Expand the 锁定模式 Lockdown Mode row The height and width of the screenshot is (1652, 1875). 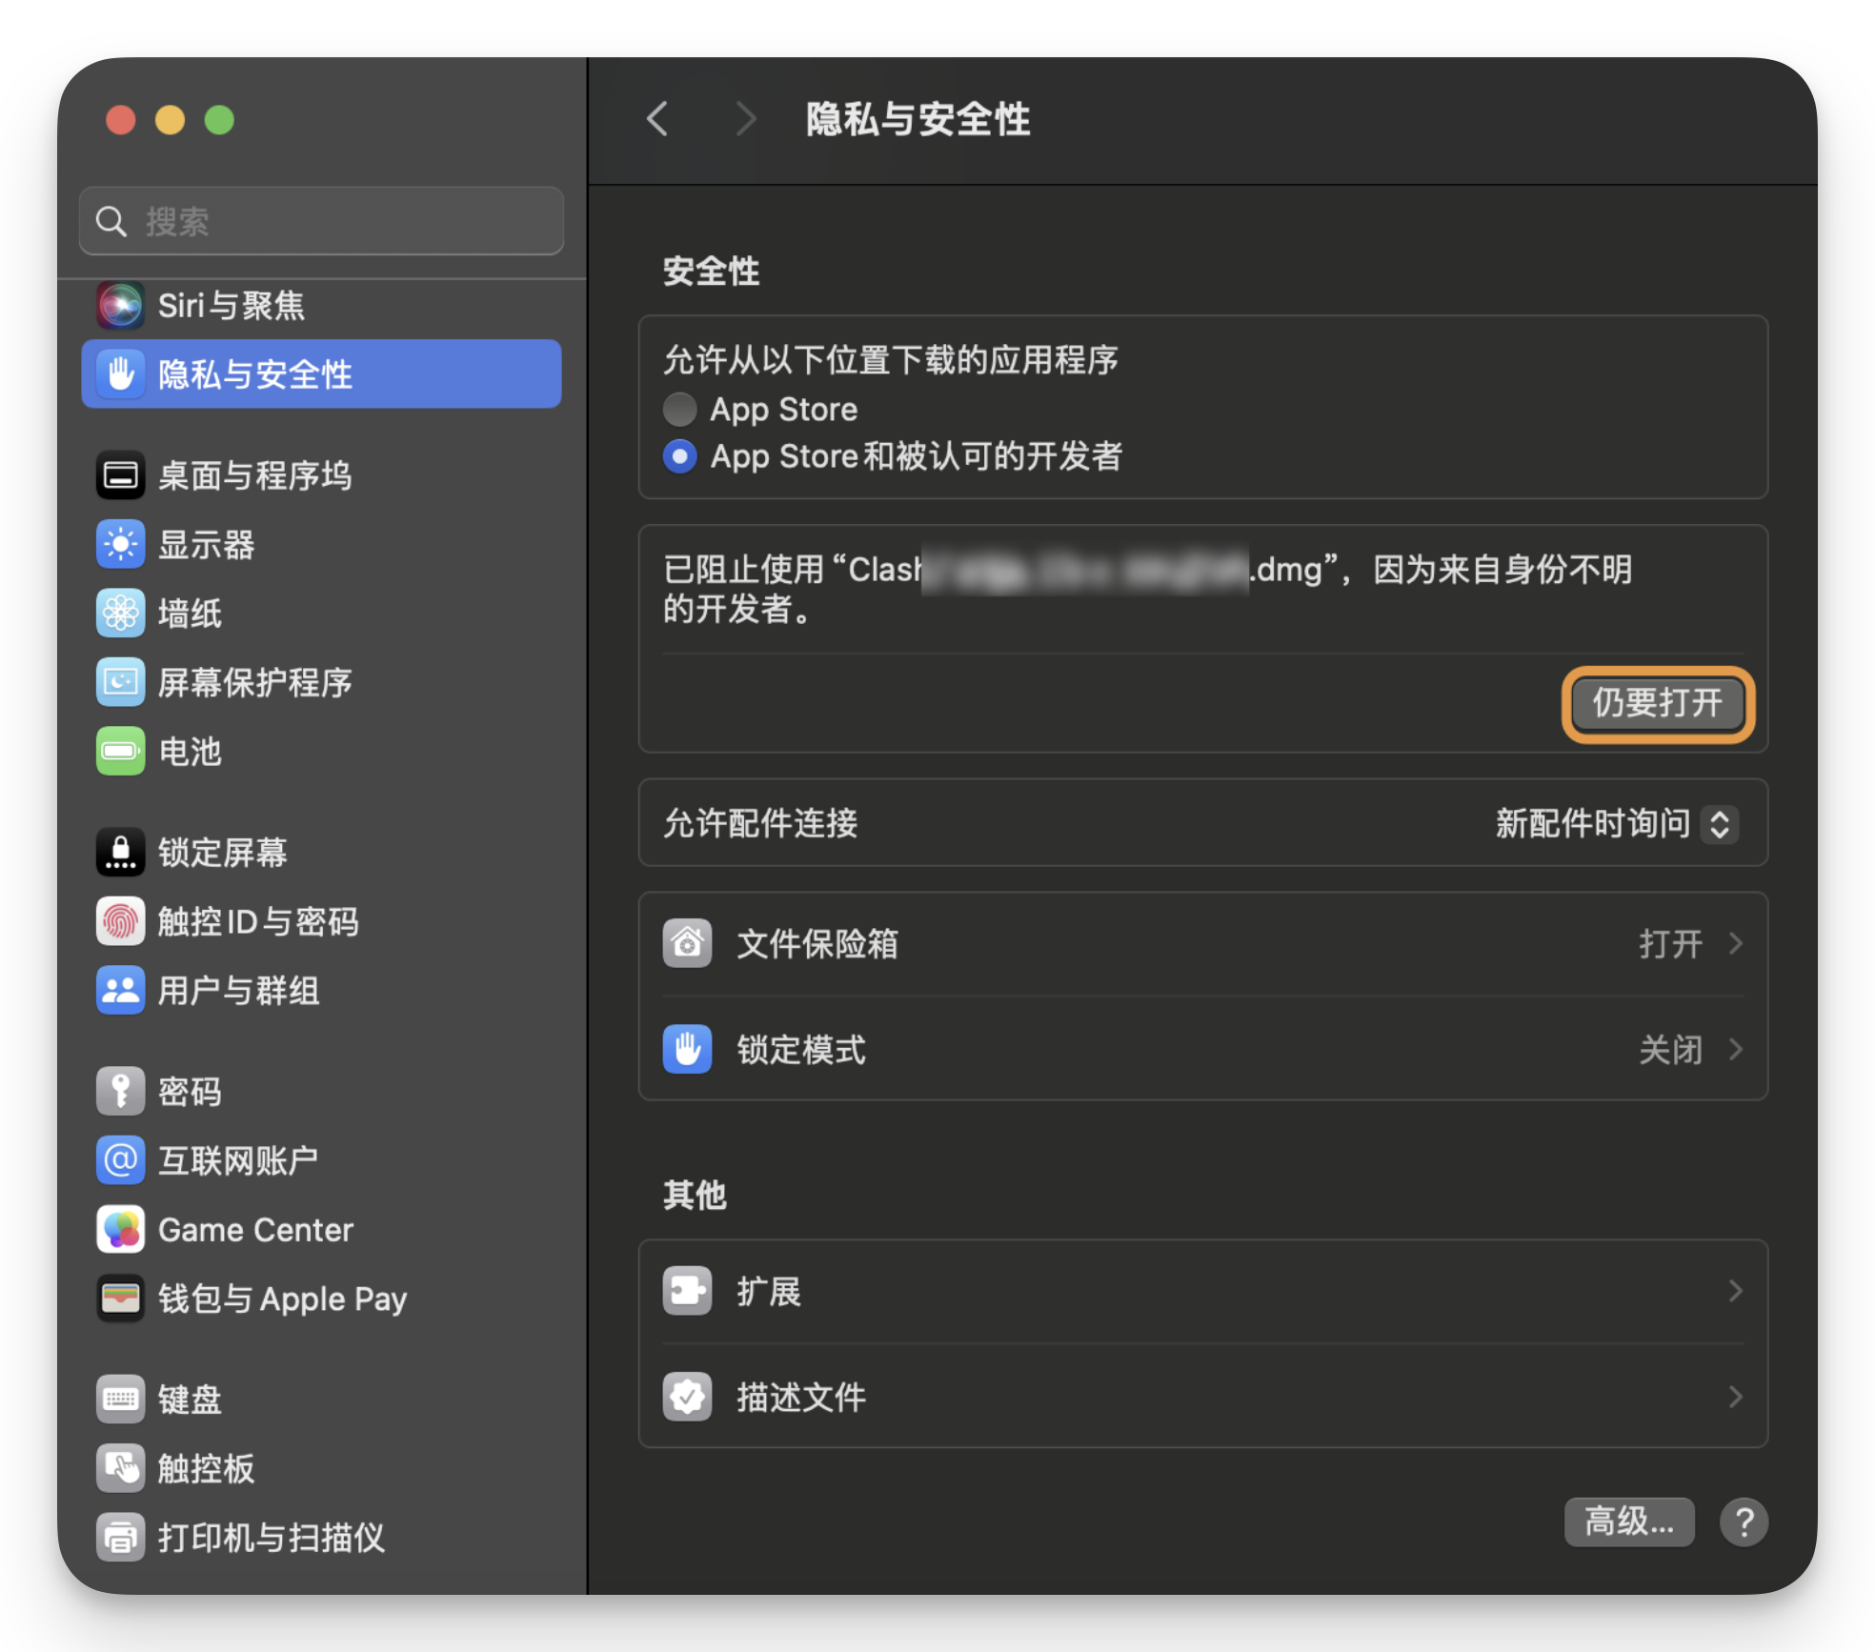(1202, 1049)
